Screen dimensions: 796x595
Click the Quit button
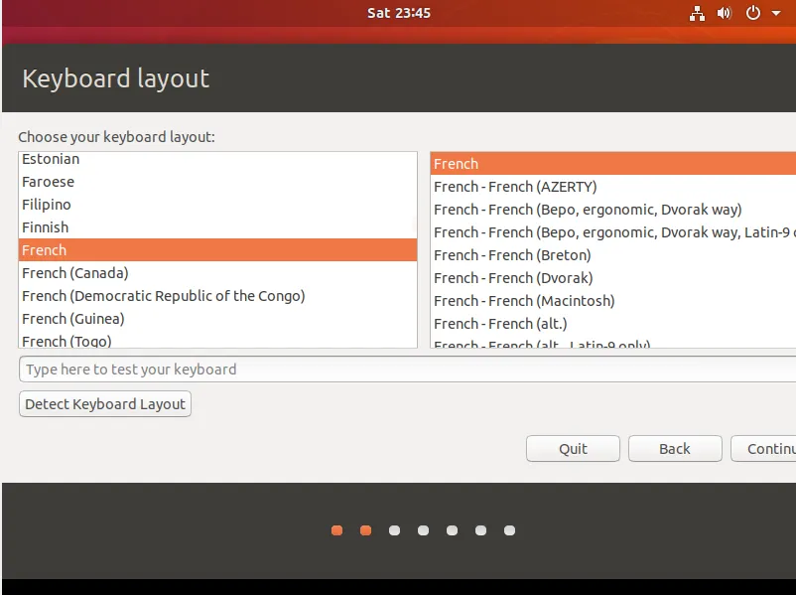[x=573, y=448]
